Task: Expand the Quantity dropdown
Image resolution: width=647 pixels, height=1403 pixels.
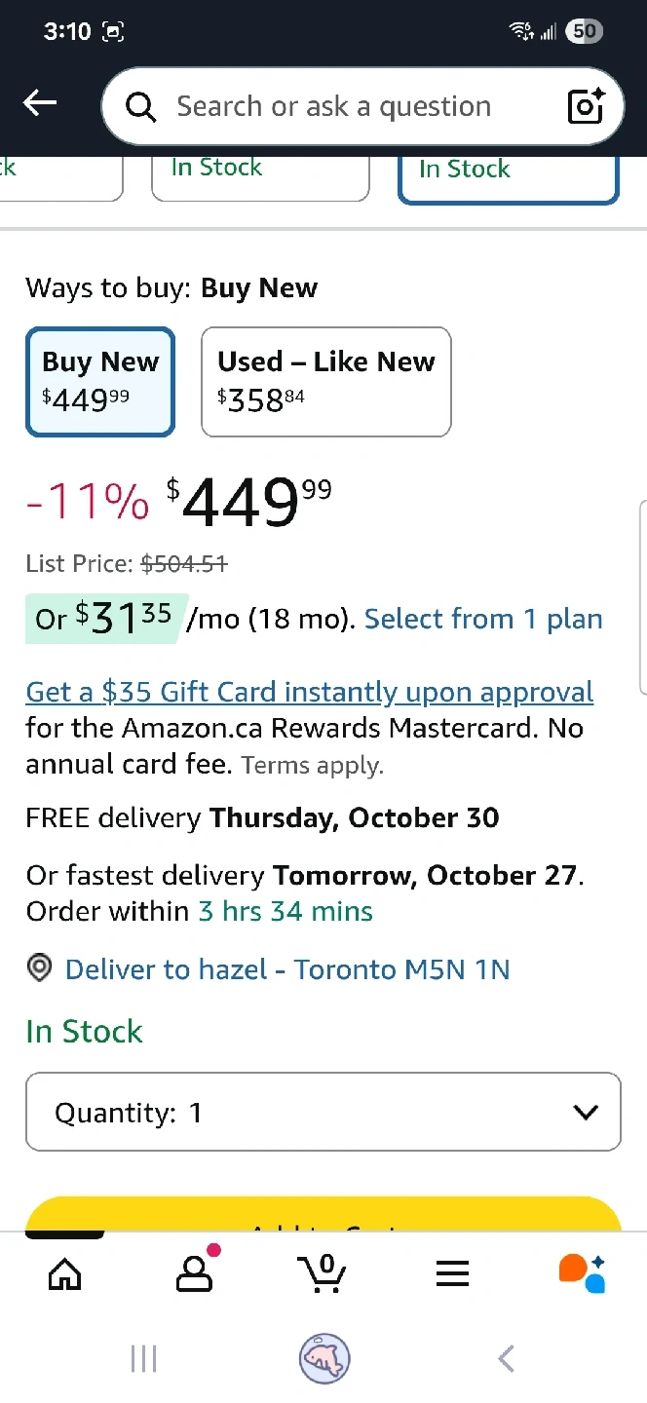Action: click(x=323, y=1112)
